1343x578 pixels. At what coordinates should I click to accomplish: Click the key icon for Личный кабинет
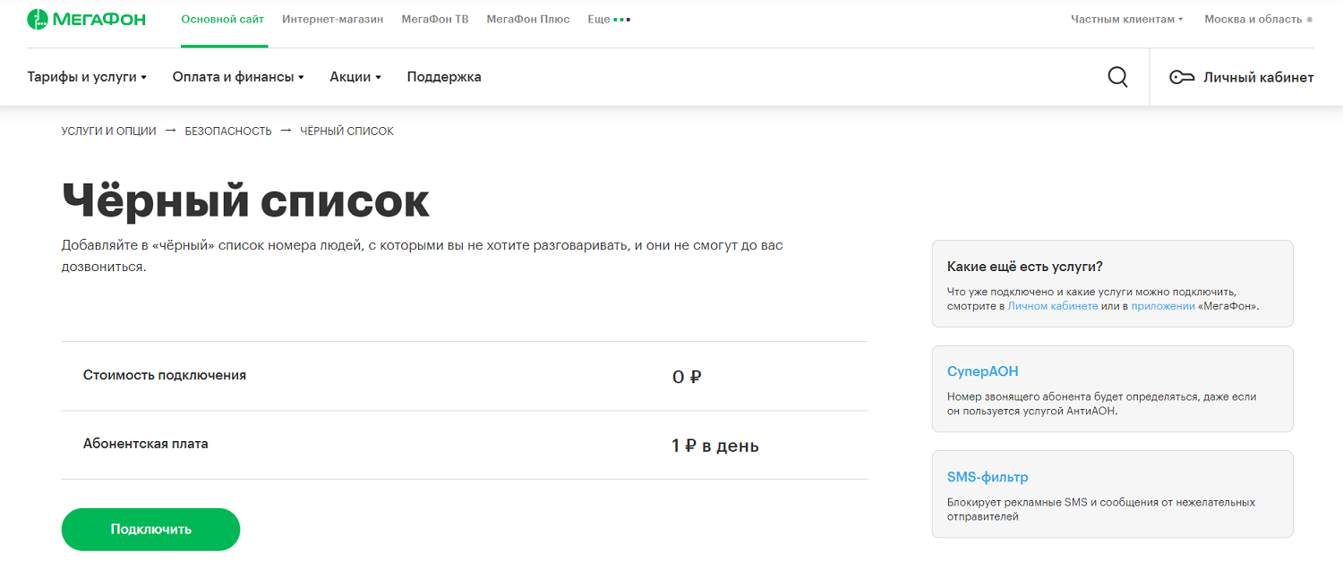click(1182, 78)
